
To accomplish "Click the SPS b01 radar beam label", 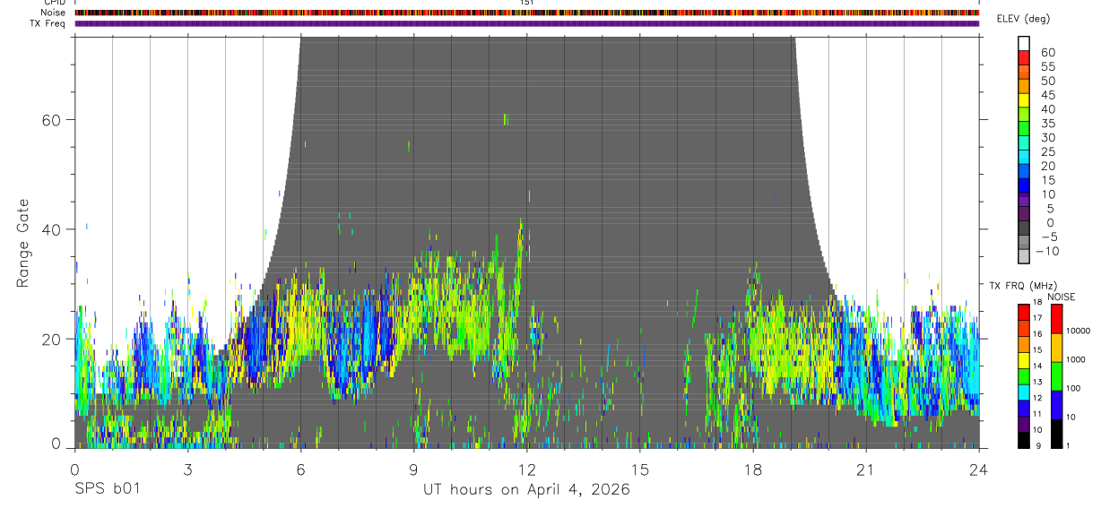I will coord(107,490).
